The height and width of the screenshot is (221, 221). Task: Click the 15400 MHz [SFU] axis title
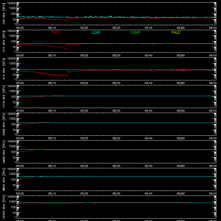(4, 207)
